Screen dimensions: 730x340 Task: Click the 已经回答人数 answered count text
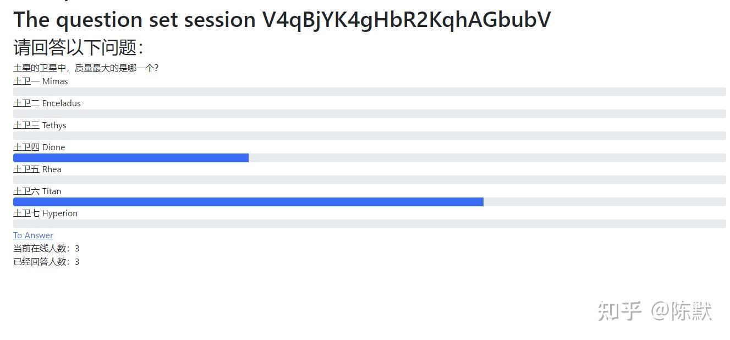(x=46, y=262)
